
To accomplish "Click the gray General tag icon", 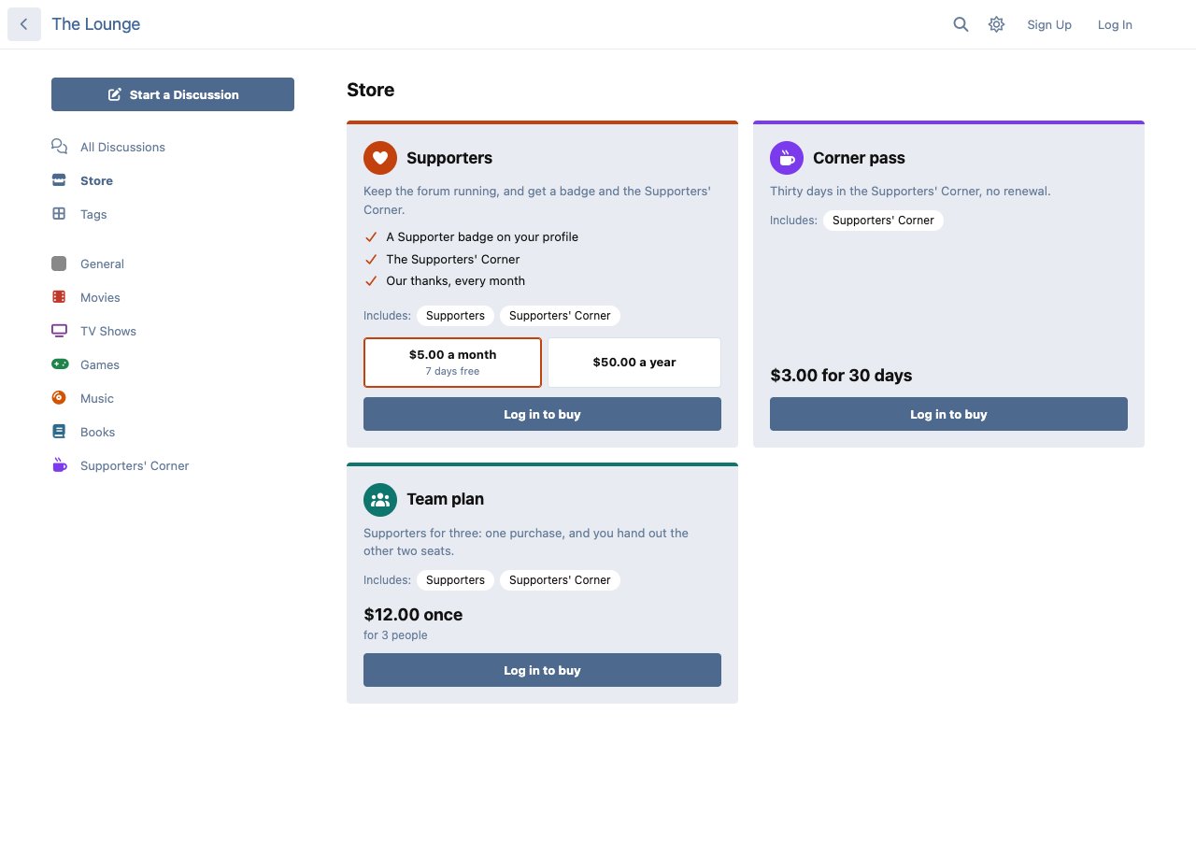I will click(x=59, y=264).
